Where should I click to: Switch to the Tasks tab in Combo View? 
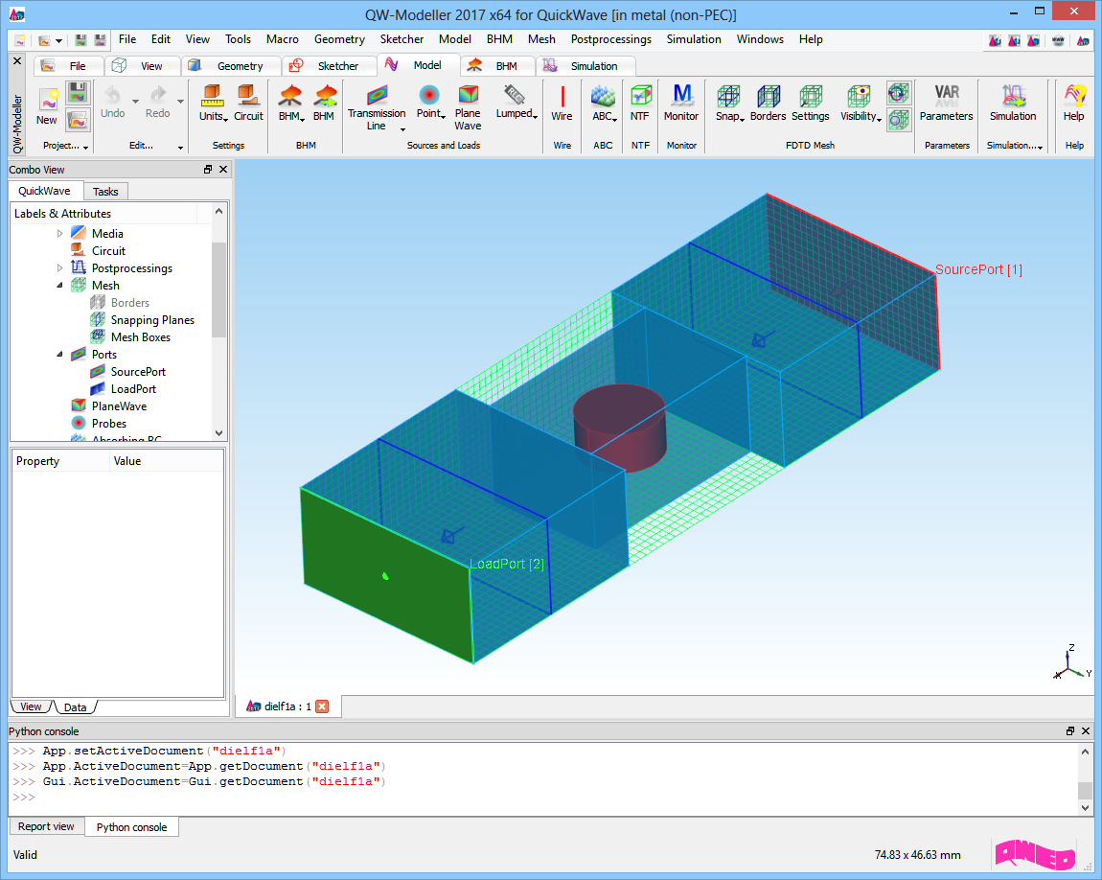105,191
